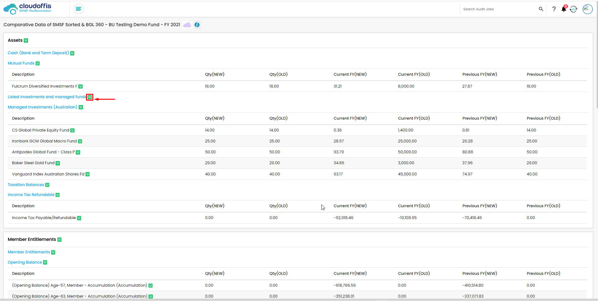Screen dimensions: 598x301
Task: Click the 8,000.00 Current FY(OLD) value
Action: (406, 86)
